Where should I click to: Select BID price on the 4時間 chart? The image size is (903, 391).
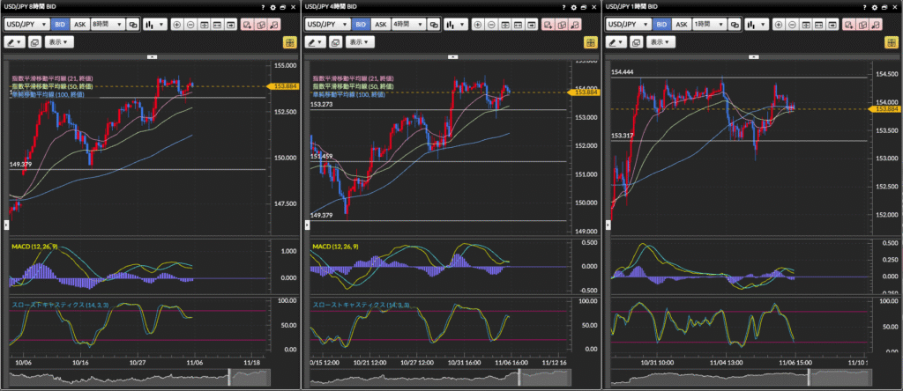(360, 25)
